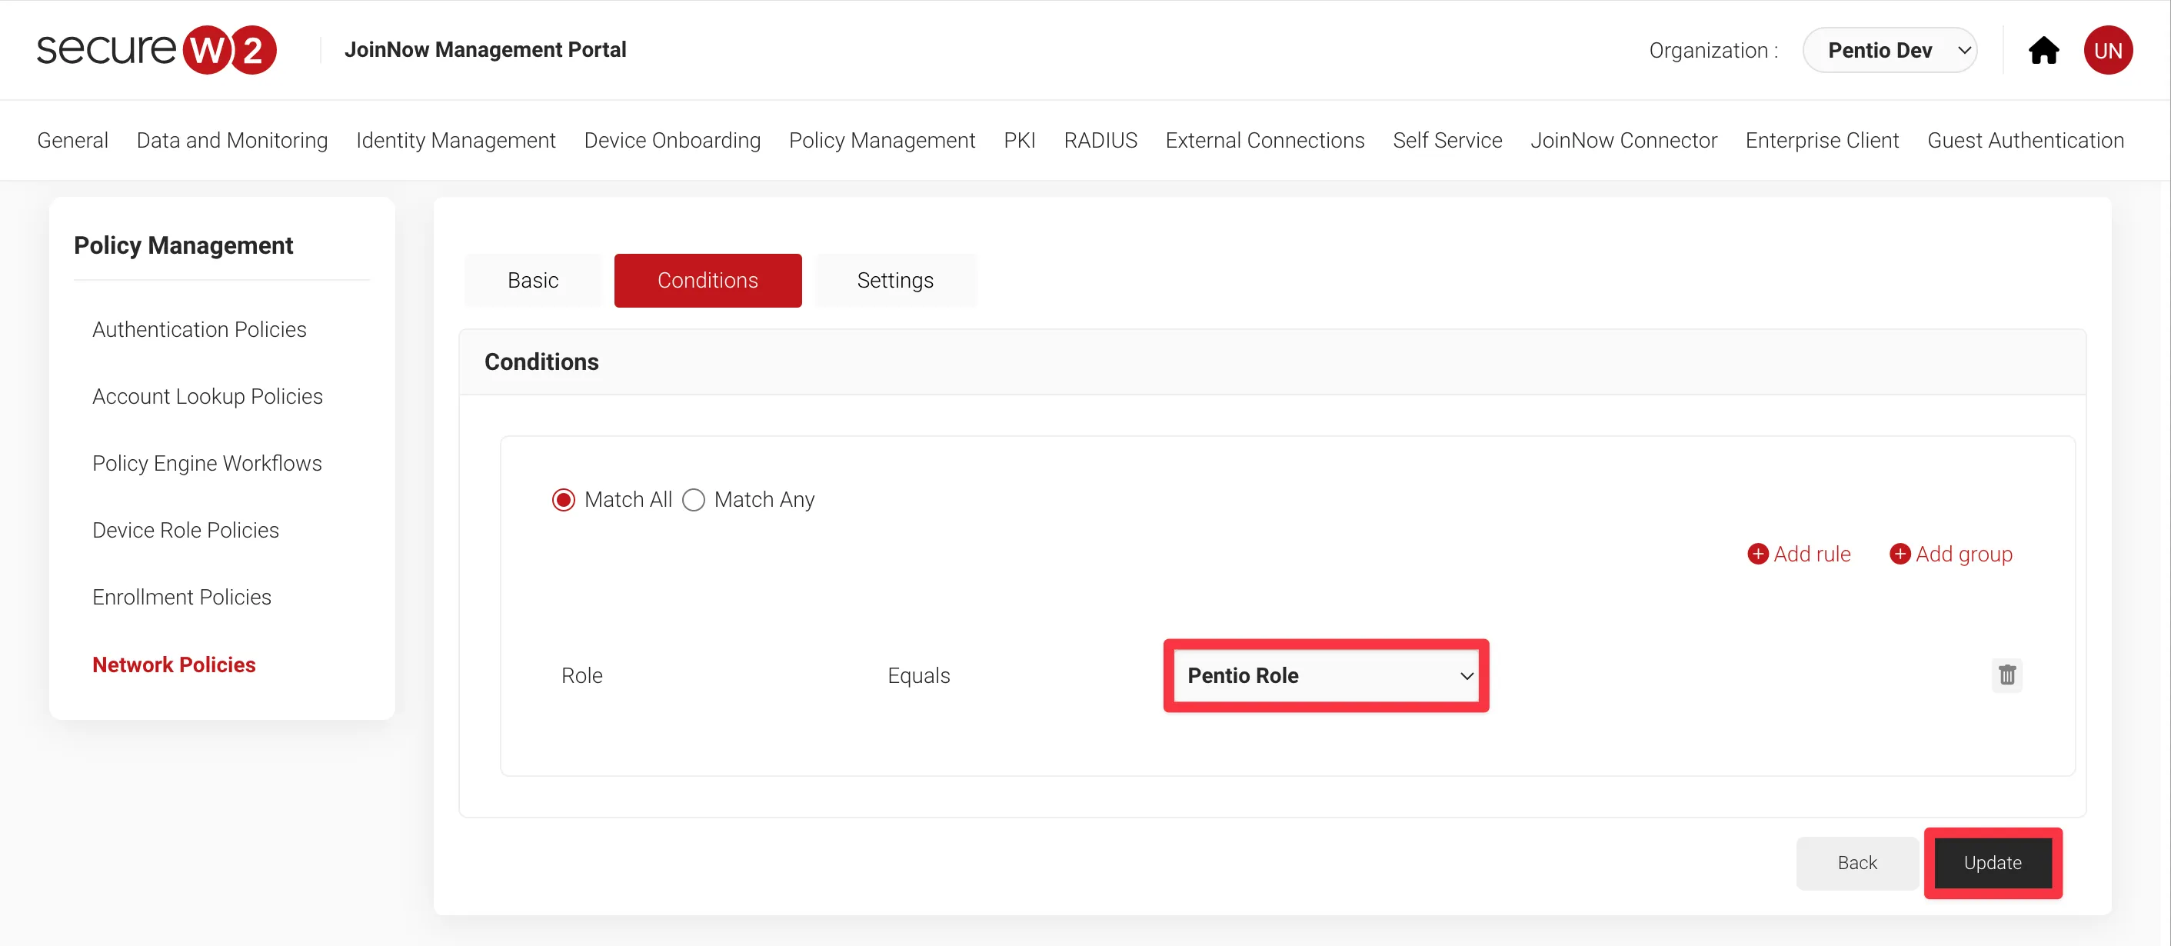
Task: Open the PKI menu
Action: tap(1019, 141)
